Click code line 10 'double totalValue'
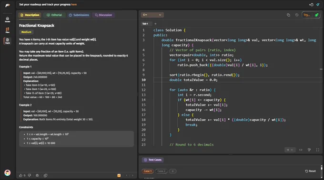The image size is (324, 180). [193, 80]
